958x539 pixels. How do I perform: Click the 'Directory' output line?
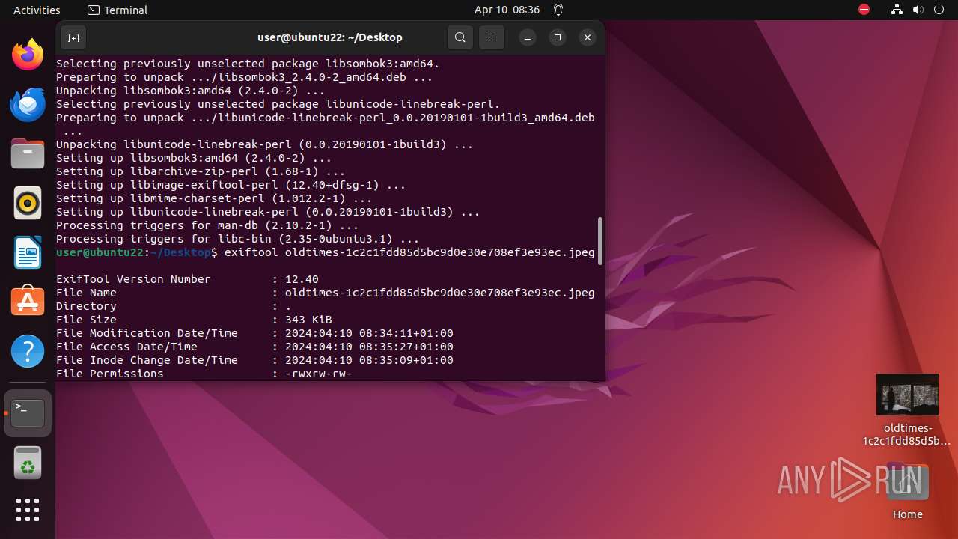(x=174, y=306)
